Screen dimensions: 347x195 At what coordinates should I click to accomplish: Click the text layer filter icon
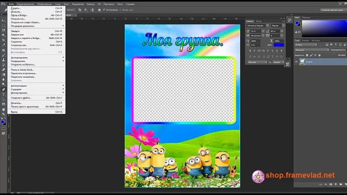tap(336, 45)
